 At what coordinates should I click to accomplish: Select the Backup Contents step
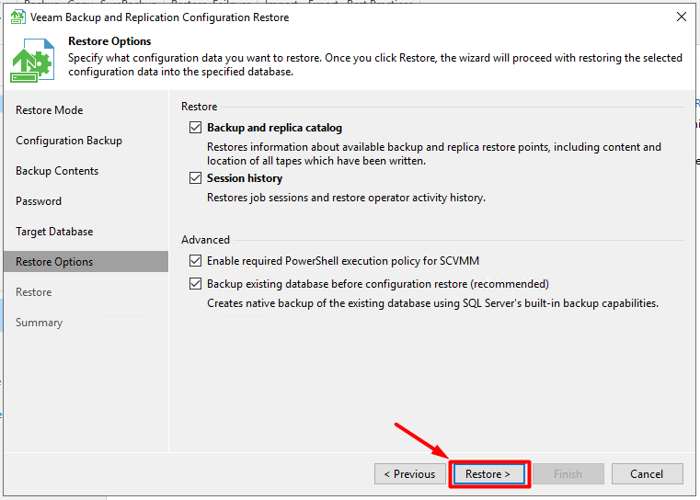coord(57,171)
